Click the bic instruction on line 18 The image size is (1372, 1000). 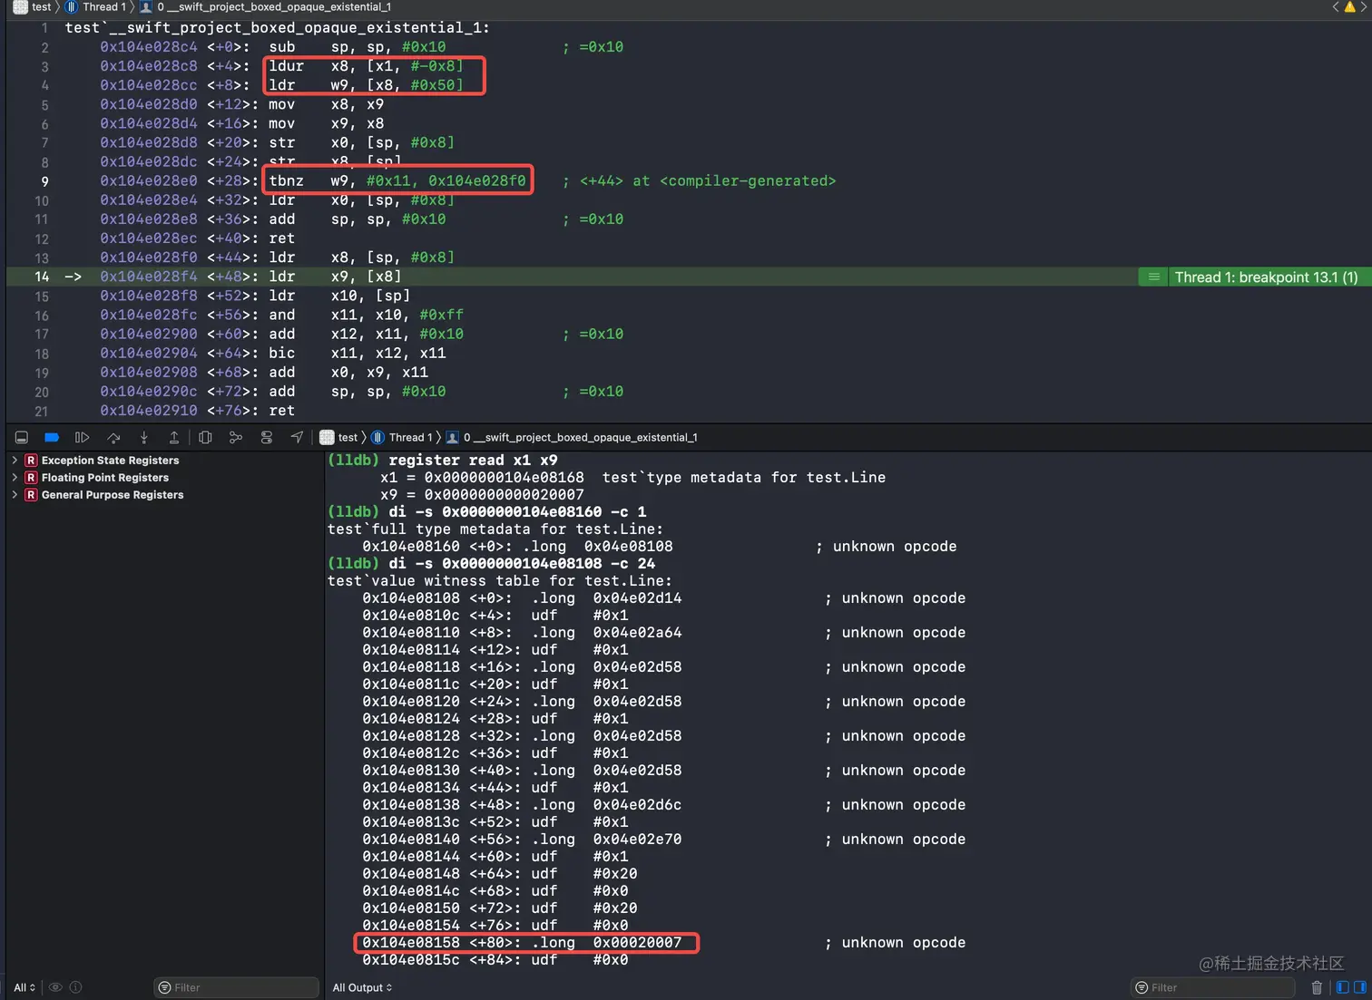click(358, 354)
